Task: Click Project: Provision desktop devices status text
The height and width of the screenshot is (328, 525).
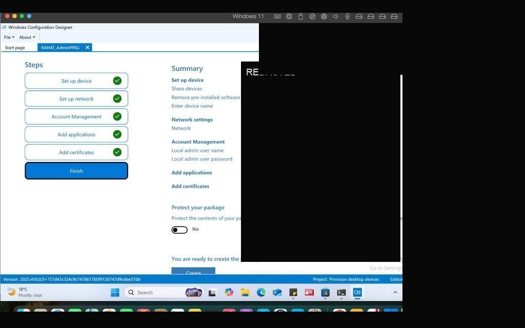Action: pos(346,279)
